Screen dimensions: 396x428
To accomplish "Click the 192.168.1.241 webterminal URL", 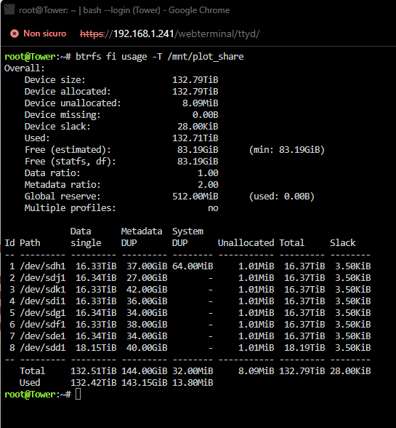I will [x=169, y=33].
